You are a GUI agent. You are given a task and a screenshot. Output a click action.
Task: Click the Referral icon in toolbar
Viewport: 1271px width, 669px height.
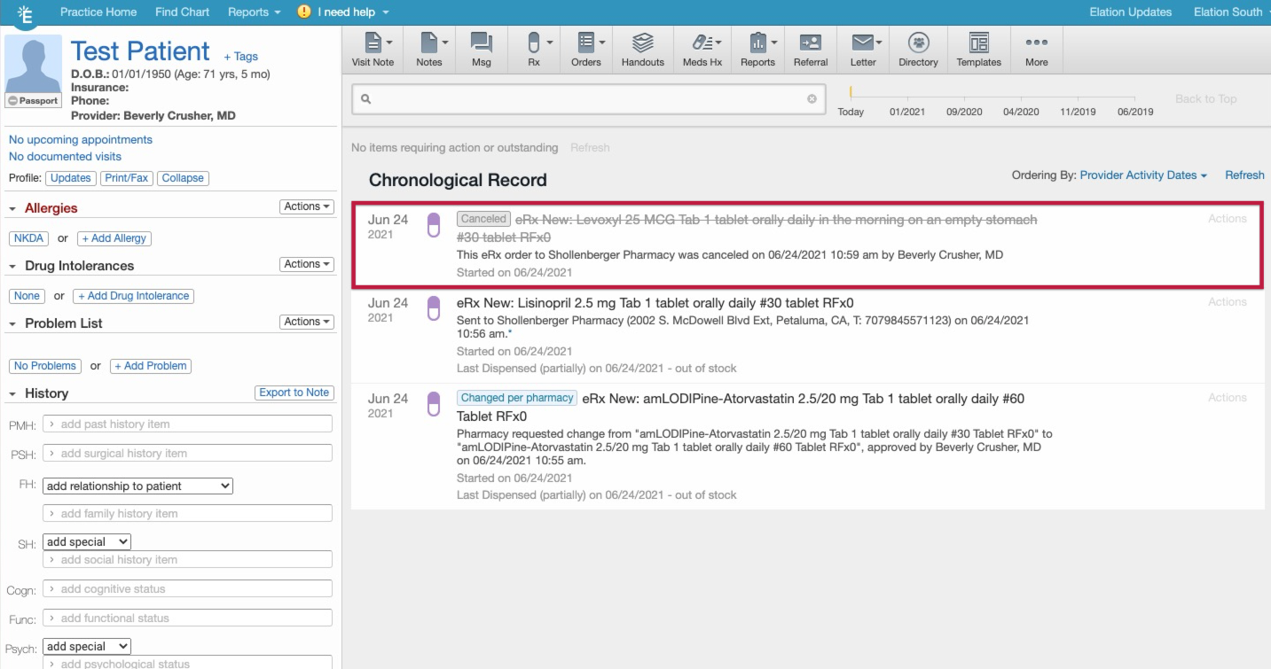pos(810,43)
